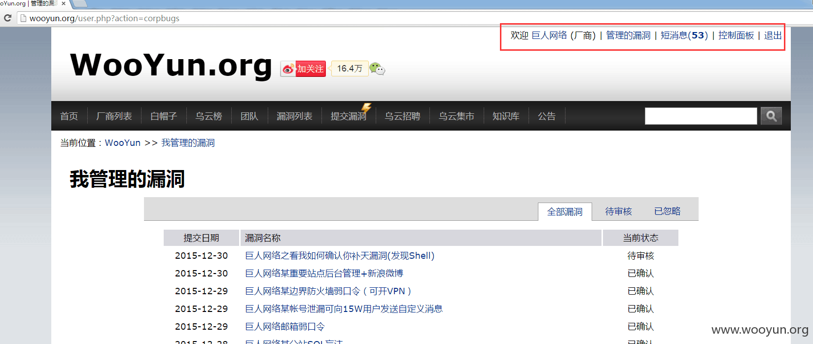Open 巨人网络某边界防火墙弱口令 vulnerability
Image resolution: width=813 pixels, height=344 pixels.
pos(328,291)
